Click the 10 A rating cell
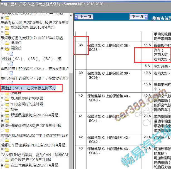This screenshot has width=171, height=169. (x=147, y=75)
